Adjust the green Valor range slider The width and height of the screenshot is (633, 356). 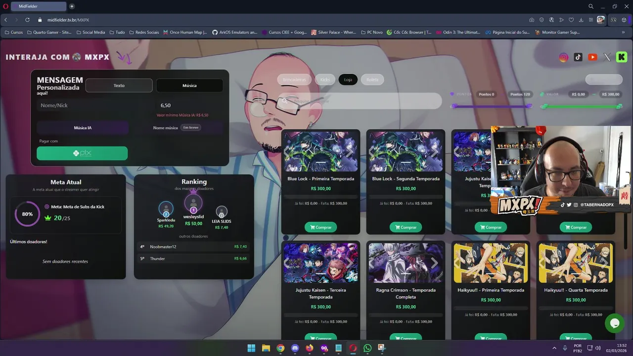(582, 106)
